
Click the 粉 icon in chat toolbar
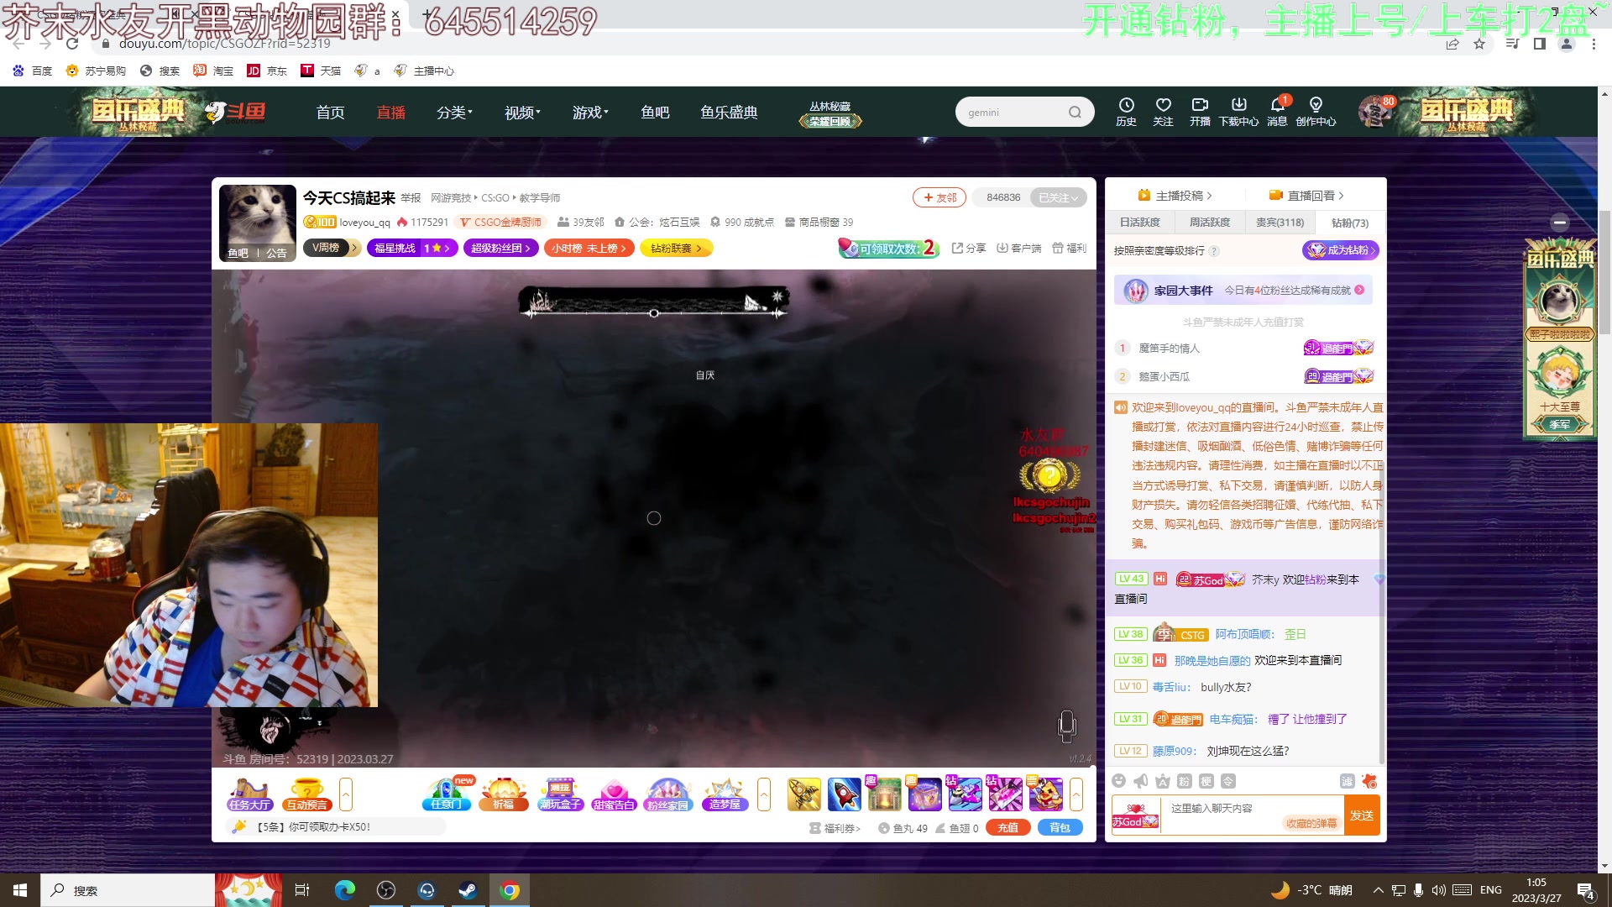click(1184, 781)
